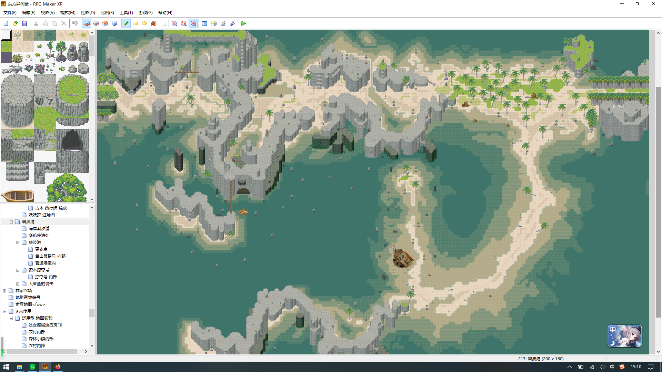The image size is (662, 372).
Task: Save project with the floppy disk icon
Action: 24,23
